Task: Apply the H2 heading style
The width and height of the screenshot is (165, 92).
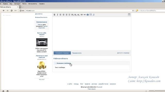Action: click(76, 15)
